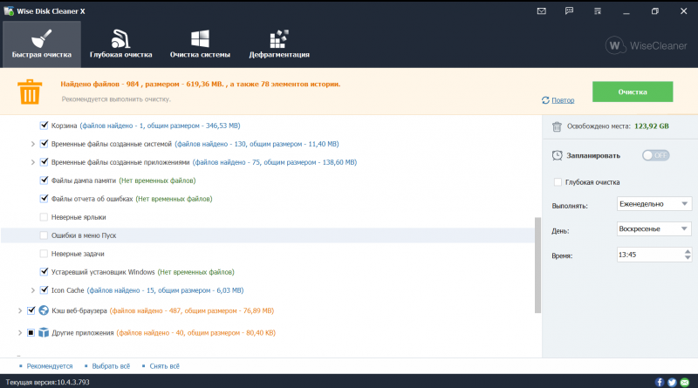698x388 pixels.
Task: Click the version text 10.4.3.793
Action: pos(73,382)
